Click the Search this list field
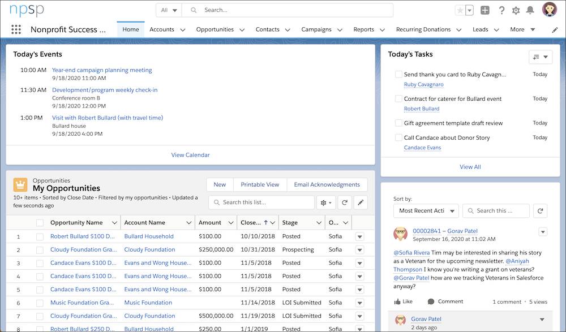 (261, 202)
